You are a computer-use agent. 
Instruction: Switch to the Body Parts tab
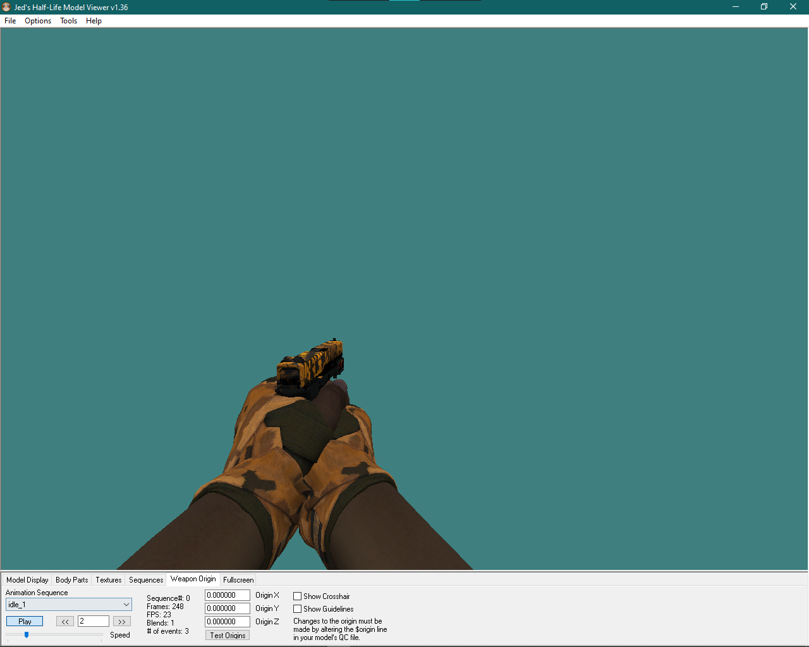coord(72,580)
